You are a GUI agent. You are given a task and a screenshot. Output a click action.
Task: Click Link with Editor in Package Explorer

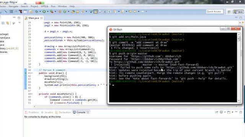(x=8, y=23)
